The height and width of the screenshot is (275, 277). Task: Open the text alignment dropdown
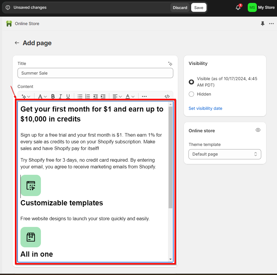coord(117,96)
